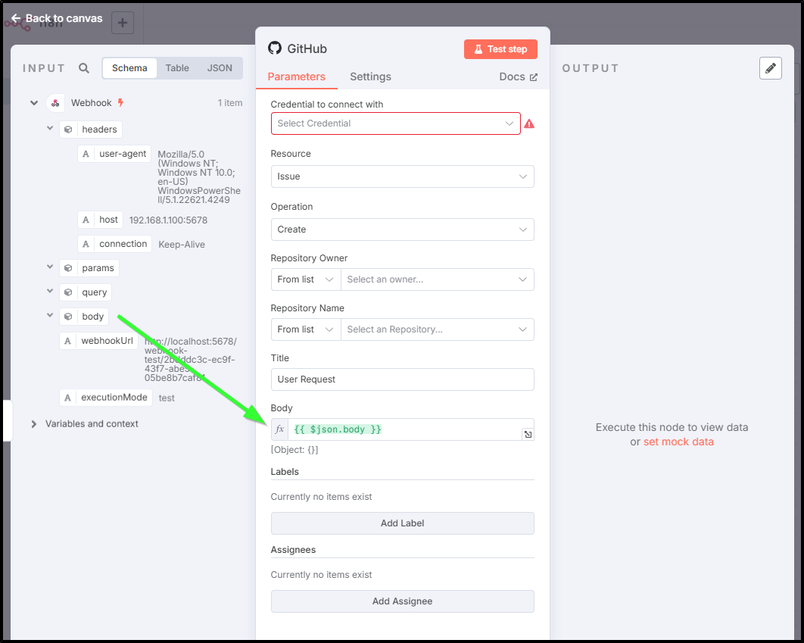Click the string type icon beside connection
This screenshot has height=643, width=804.
click(86, 244)
